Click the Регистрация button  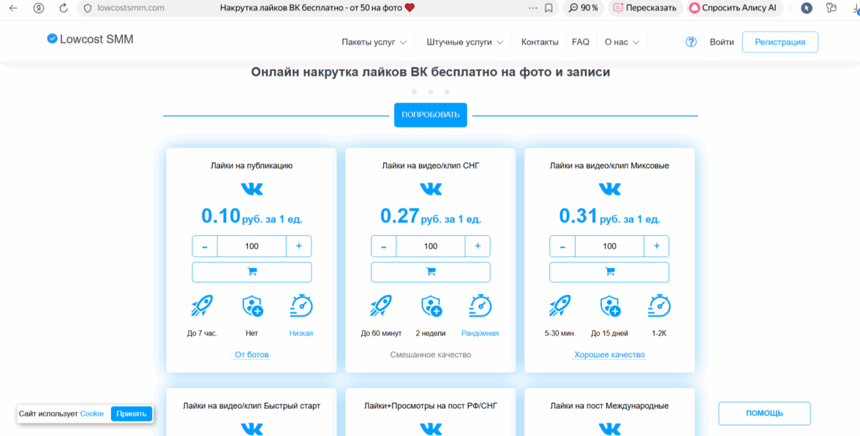point(780,42)
